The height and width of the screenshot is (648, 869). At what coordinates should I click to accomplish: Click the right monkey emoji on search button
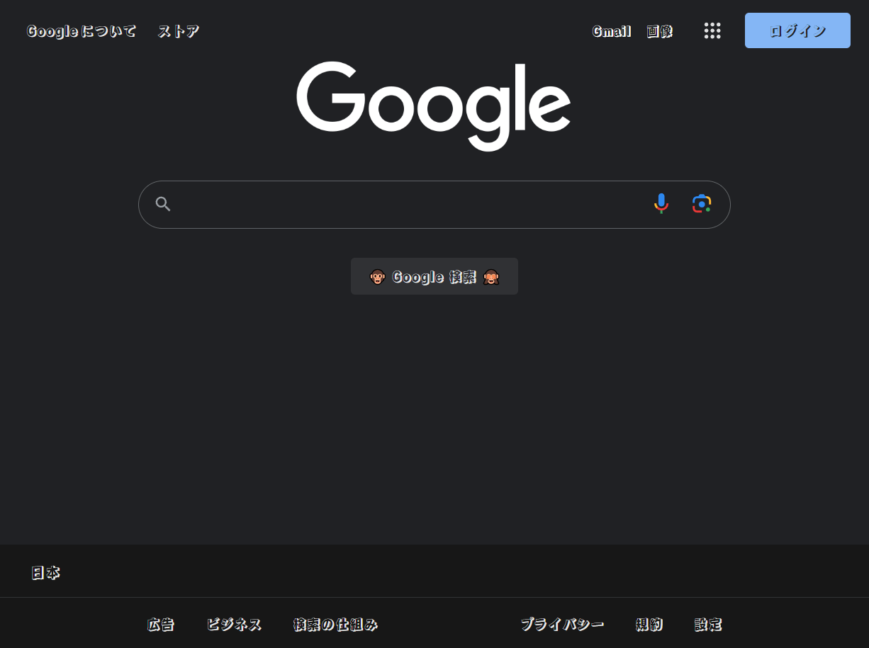(490, 277)
